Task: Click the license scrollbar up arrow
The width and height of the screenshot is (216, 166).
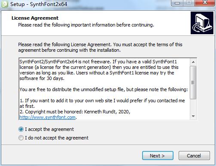Action: tap(193, 62)
